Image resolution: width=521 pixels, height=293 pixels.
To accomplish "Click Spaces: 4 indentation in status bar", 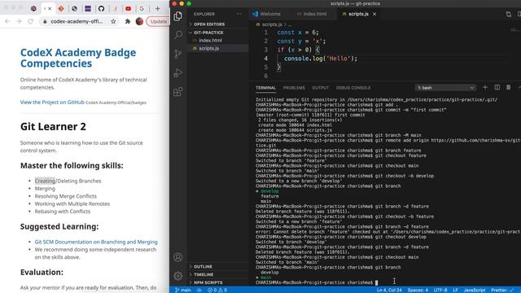I will 418,290.
